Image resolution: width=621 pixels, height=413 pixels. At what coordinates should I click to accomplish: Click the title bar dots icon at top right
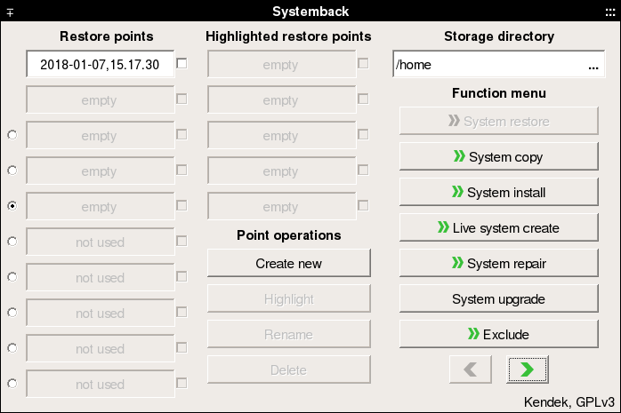click(609, 12)
